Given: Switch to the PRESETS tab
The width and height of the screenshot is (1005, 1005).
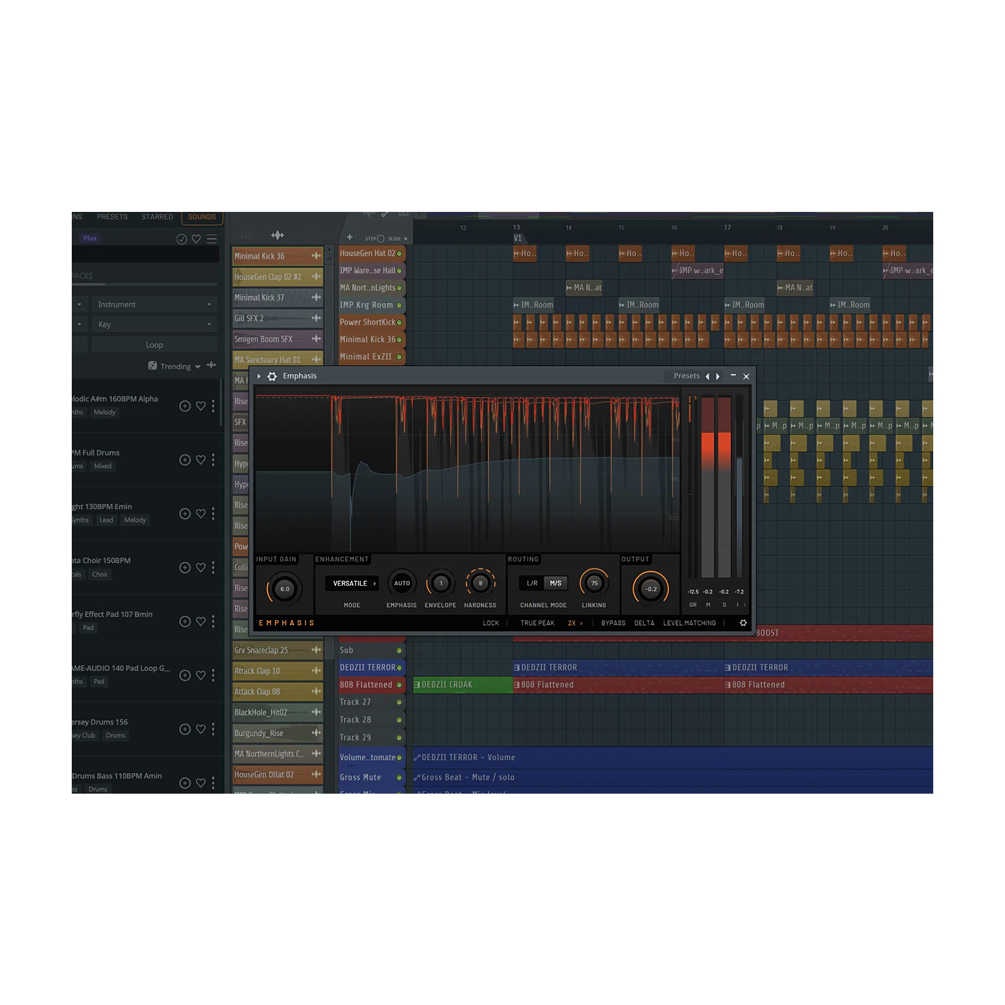Looking at the screenshot, I should [x=112, y=217].
